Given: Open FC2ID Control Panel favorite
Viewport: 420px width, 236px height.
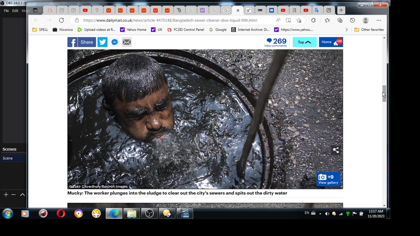Looking at the screenshot, I should (185, 29).
